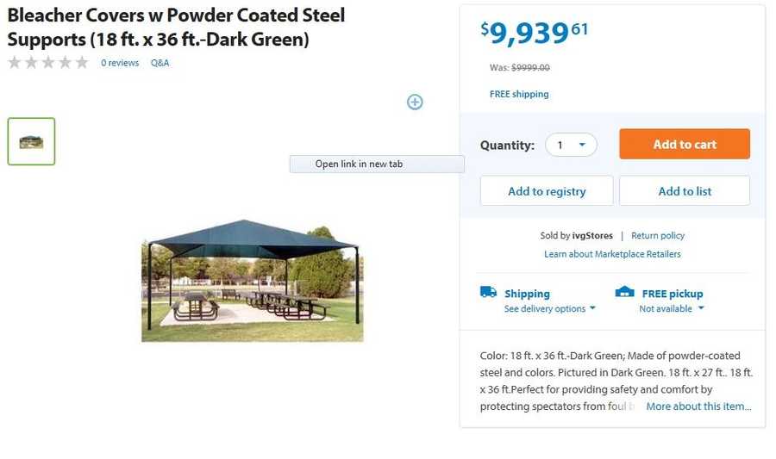Select the bleacher cover thumbnail image
This screenshot has width=776, height=459.
coord(32,141)
